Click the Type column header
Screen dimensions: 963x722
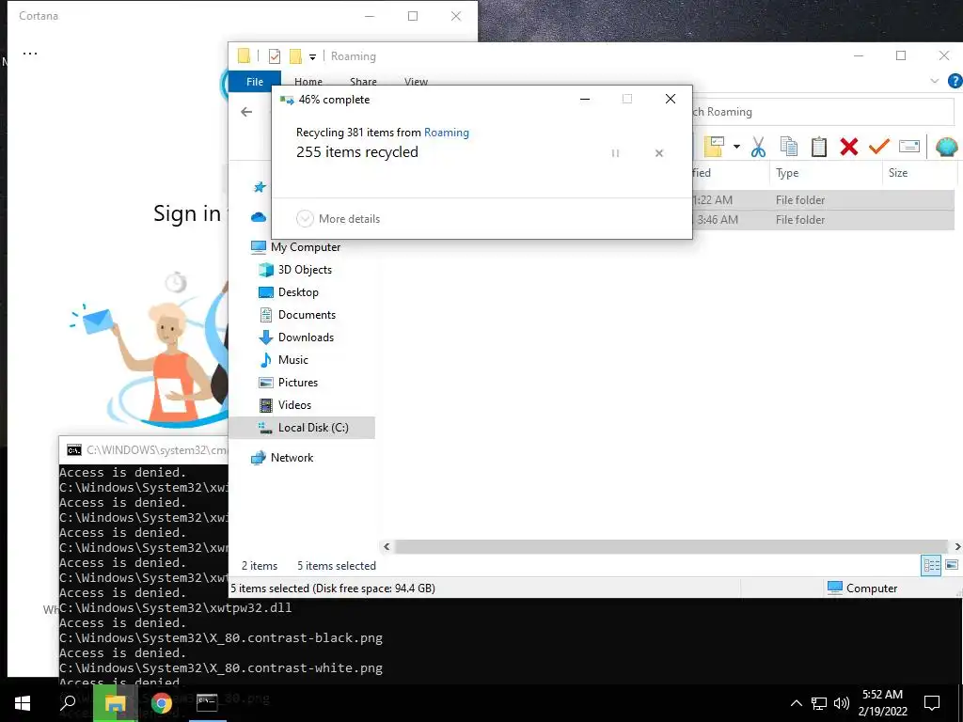tap(825, 173)
